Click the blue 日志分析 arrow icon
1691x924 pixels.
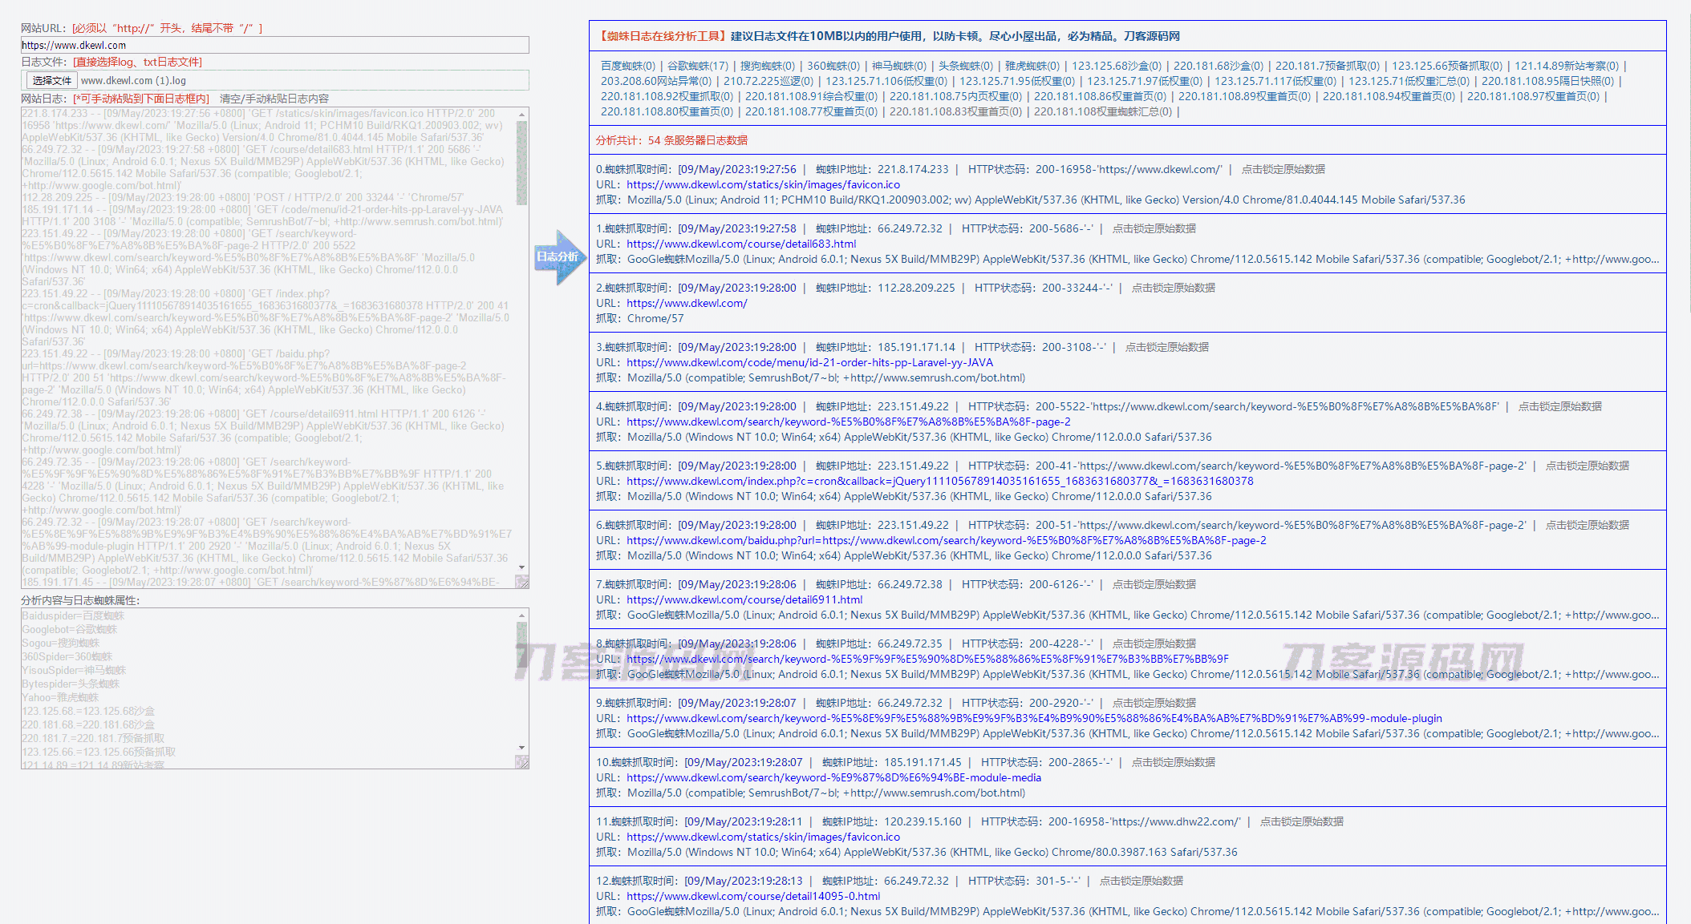[559, 257]
